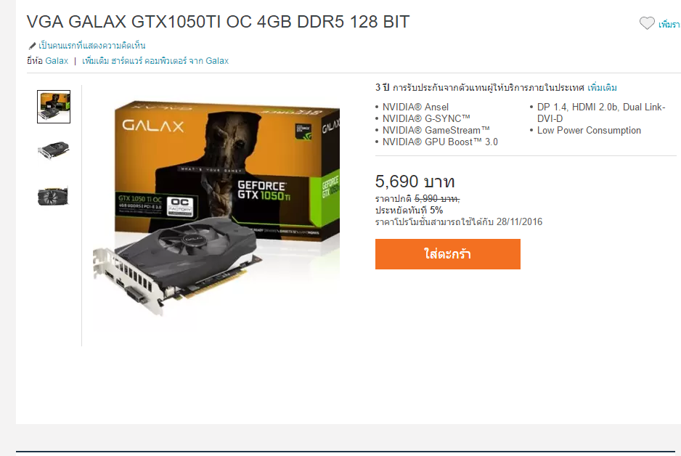The width and height of the screenshot is (681, 456).
Task: Click the wishlist heart icon
Action: click(647, 23)
